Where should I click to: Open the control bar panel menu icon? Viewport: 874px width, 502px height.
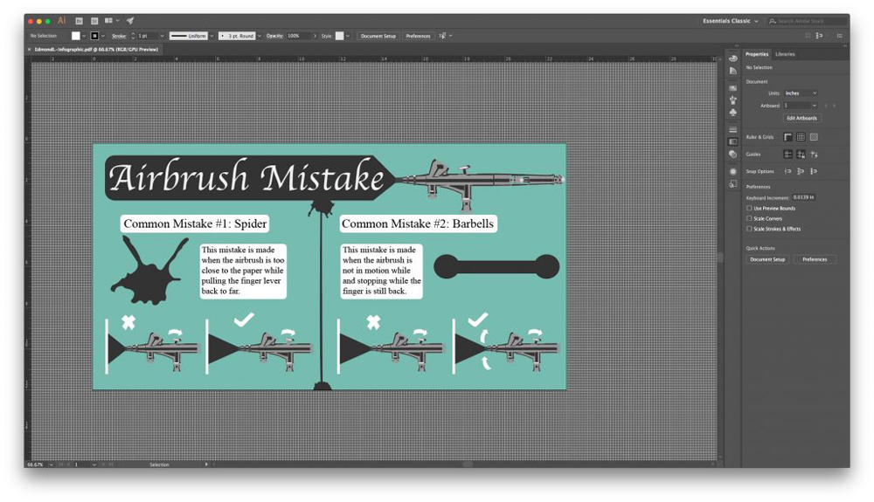[839, 36]
